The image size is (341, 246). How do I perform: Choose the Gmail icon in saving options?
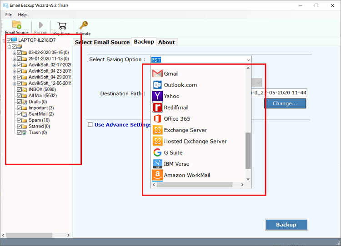(x=157, y=74)
